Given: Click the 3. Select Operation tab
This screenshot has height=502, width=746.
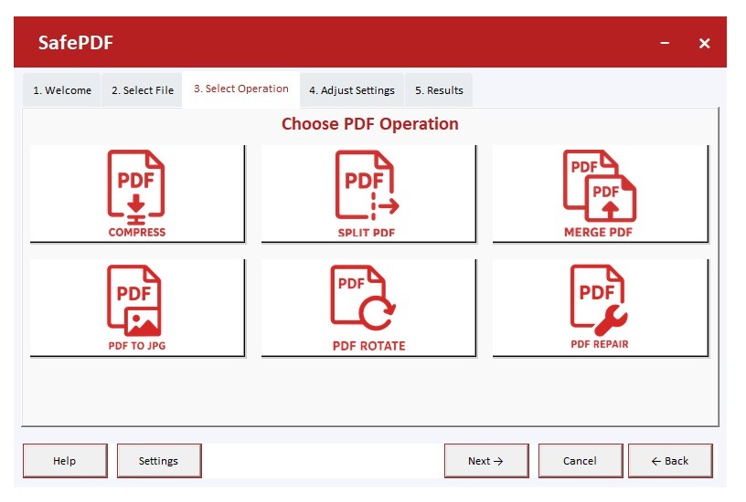Looking at the screenshot, I should [241, 89].
